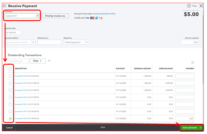Check the 01/16/2020 Invoice # 1017 checkbox

click(10, 104)
